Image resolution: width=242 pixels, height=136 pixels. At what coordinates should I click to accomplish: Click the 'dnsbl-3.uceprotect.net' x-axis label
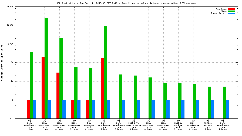click(134, 125)
